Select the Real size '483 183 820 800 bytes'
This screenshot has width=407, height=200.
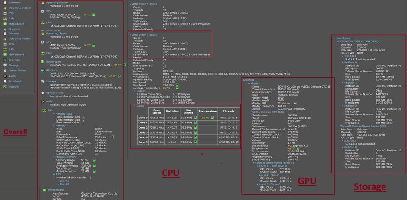(371, 135)
